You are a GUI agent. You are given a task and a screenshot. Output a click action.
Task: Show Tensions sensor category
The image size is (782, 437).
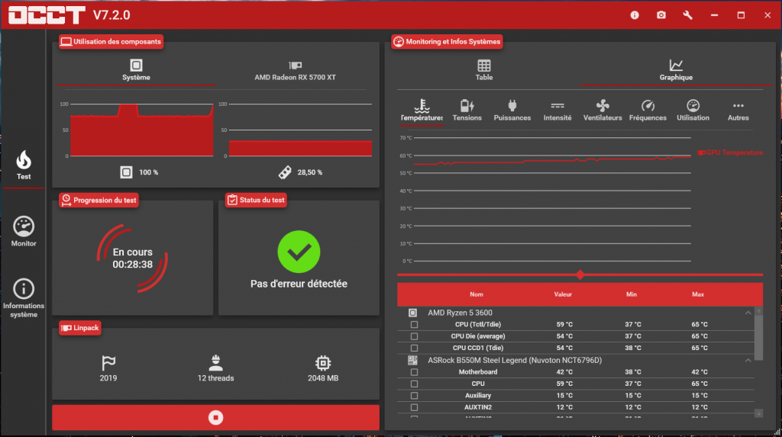click(x=467, y=110)
